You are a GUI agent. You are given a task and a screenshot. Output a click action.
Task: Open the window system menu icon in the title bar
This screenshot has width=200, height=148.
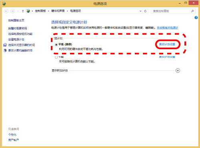(4, 4)
